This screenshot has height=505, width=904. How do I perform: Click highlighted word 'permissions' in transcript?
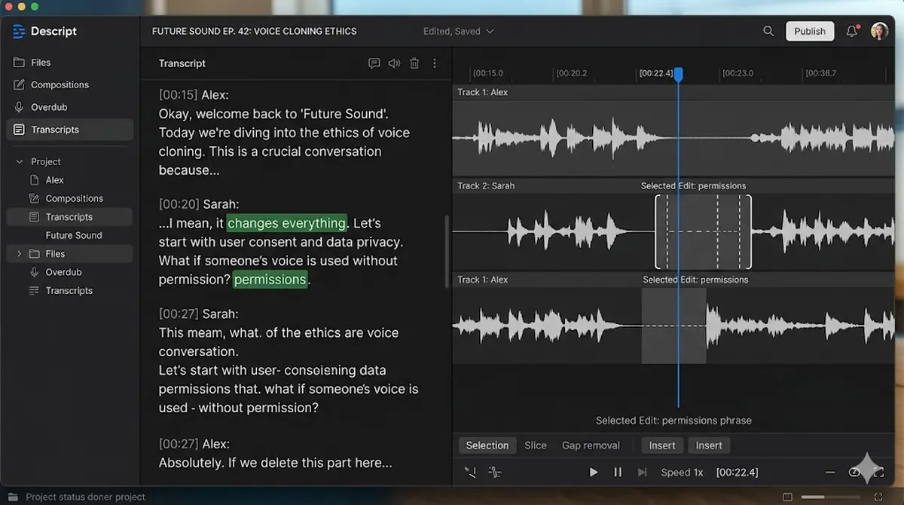tap(270, 280)
